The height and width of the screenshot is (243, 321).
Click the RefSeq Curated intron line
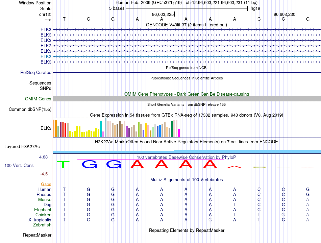pos(187,72)
